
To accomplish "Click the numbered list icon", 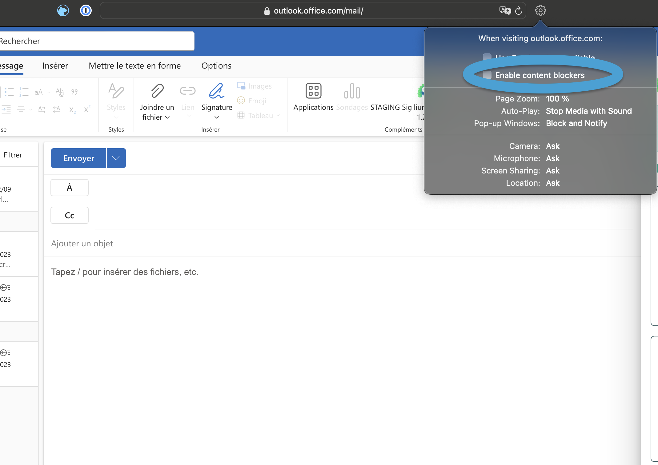I will (24, 92).
